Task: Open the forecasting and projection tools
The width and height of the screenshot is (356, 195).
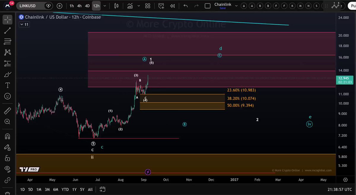Action: (x=8, y=63)
